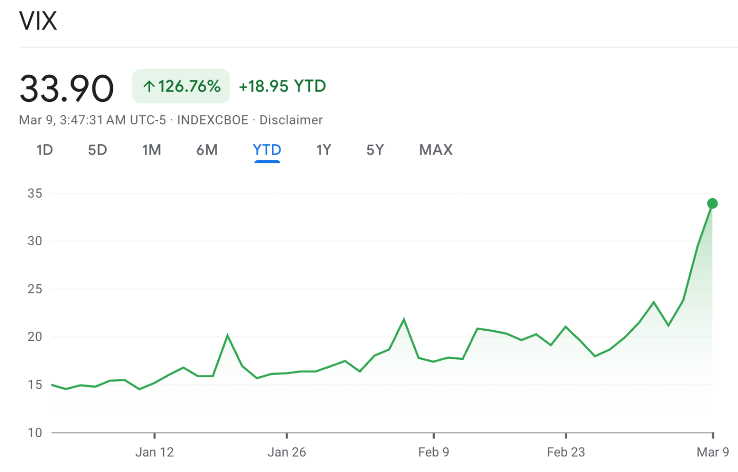Click the green up-arrow icon
Viewport: 738px width, 472px height.
point(149,87)
